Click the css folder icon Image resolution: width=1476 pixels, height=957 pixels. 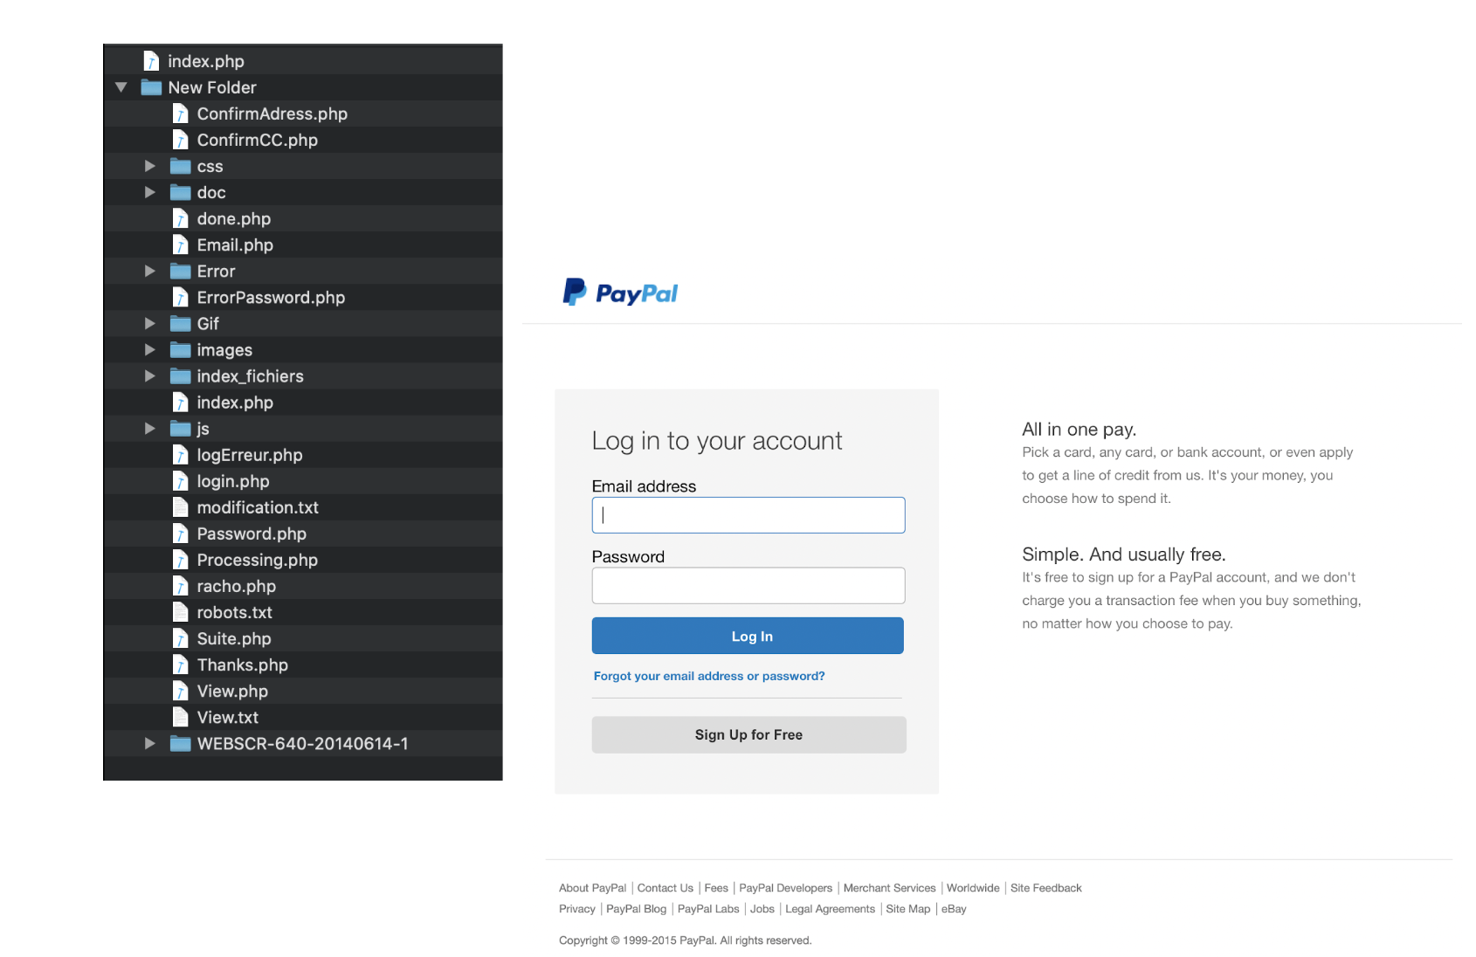(181, 166)
